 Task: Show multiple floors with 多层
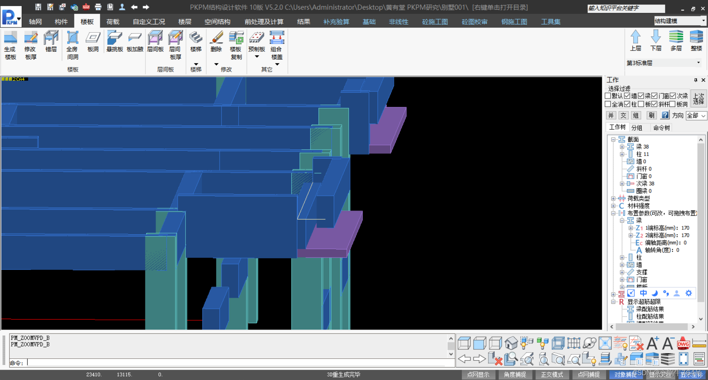click(676, 41)
